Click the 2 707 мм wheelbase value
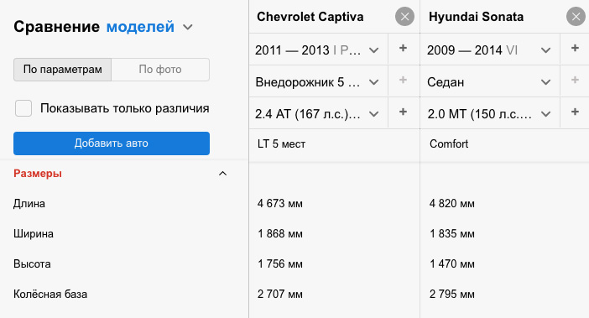The width and height of the screenshot is (589, 318). coord(280,294)
